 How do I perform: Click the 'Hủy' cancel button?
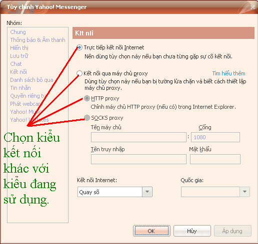pyautogui.click(x=192, y=231)
